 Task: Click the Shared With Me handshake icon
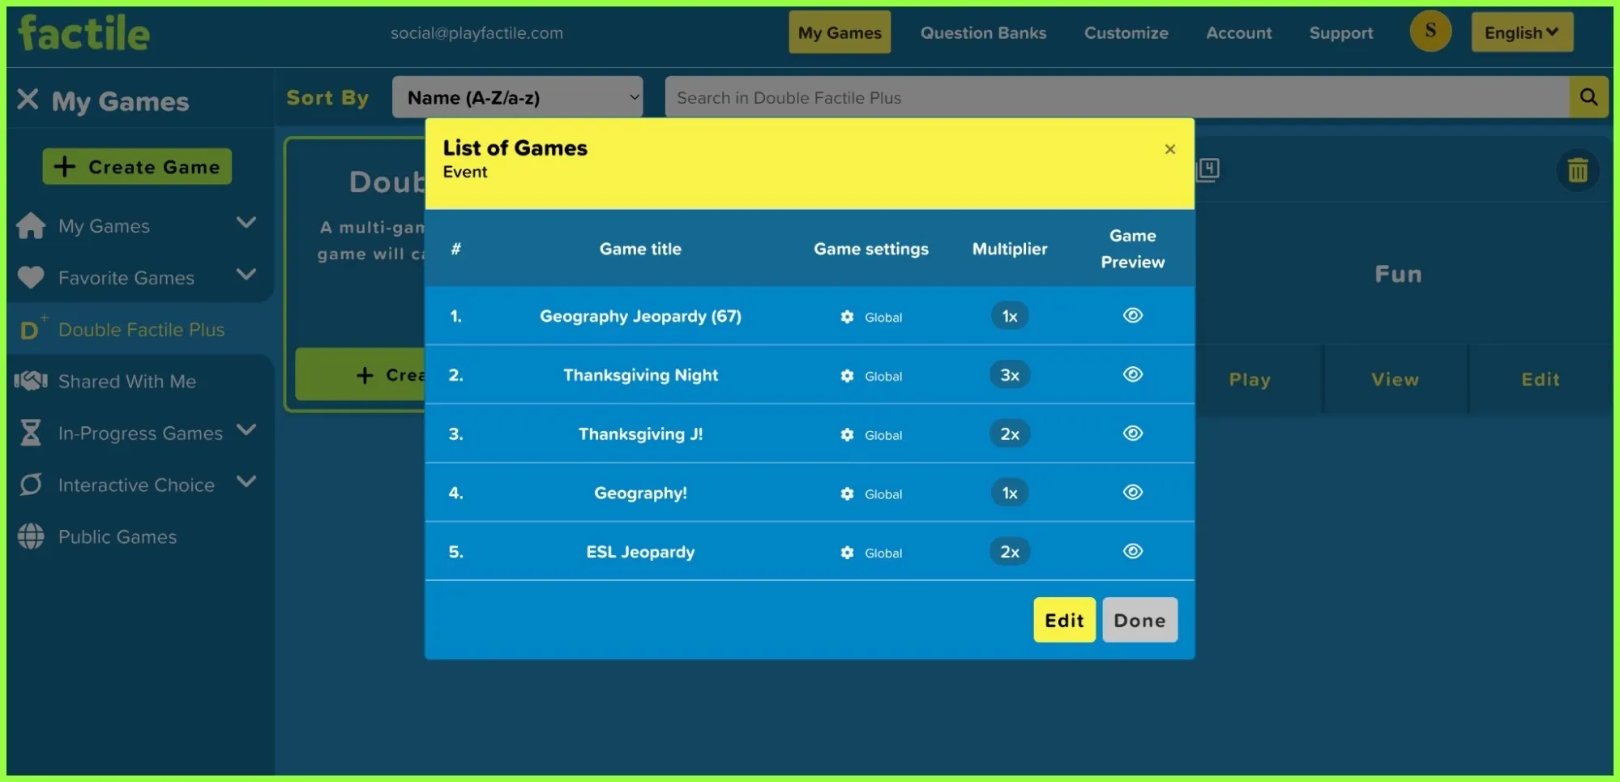[x=31, y=381]
